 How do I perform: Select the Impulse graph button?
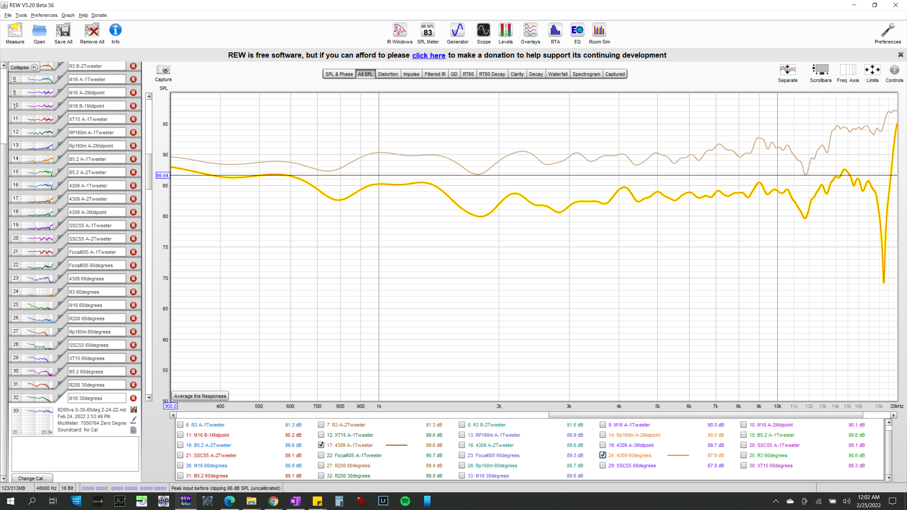click(x=411, y=74)
